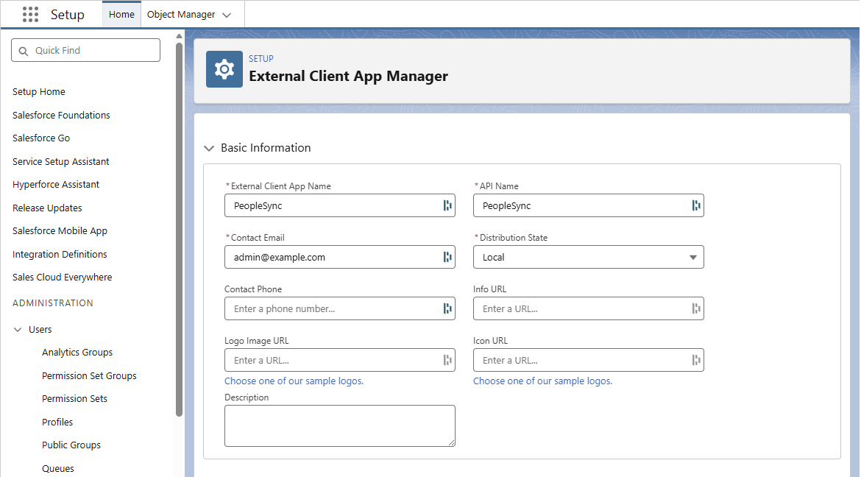
Task: Click the ADMINISTRATION section heading
Action: click(53, 303)
